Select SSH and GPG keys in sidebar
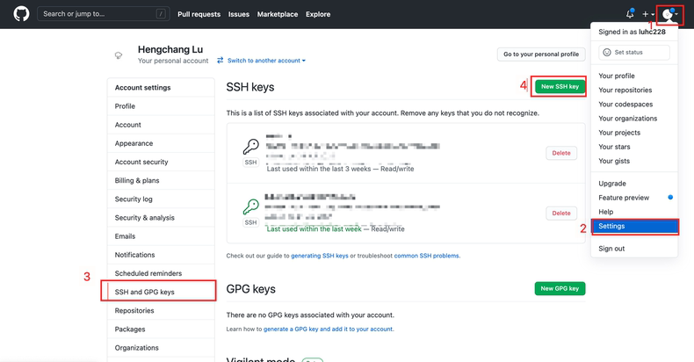The width and height of the screenshot is (694, 362). point(161,292)
